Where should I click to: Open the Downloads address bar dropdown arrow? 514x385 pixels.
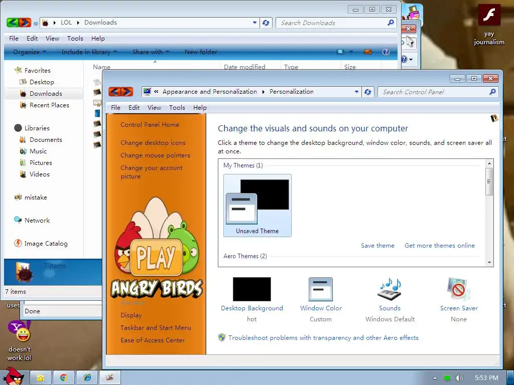(x=254, y=23)
